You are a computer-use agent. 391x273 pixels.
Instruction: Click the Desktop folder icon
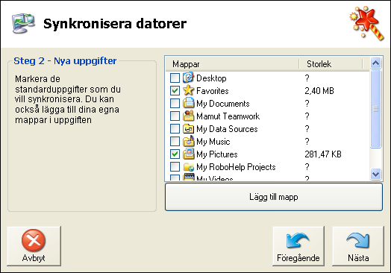(188, 78)
